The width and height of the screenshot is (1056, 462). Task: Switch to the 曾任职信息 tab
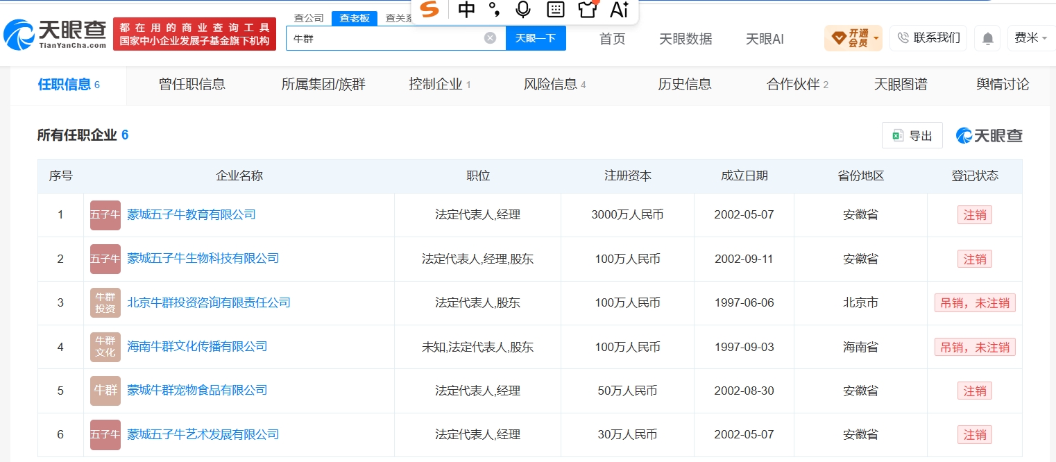pos(192,85)
